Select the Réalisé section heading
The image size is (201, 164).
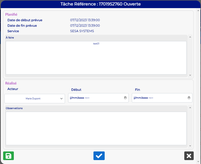pyautogui.click(x=11, y=83)
